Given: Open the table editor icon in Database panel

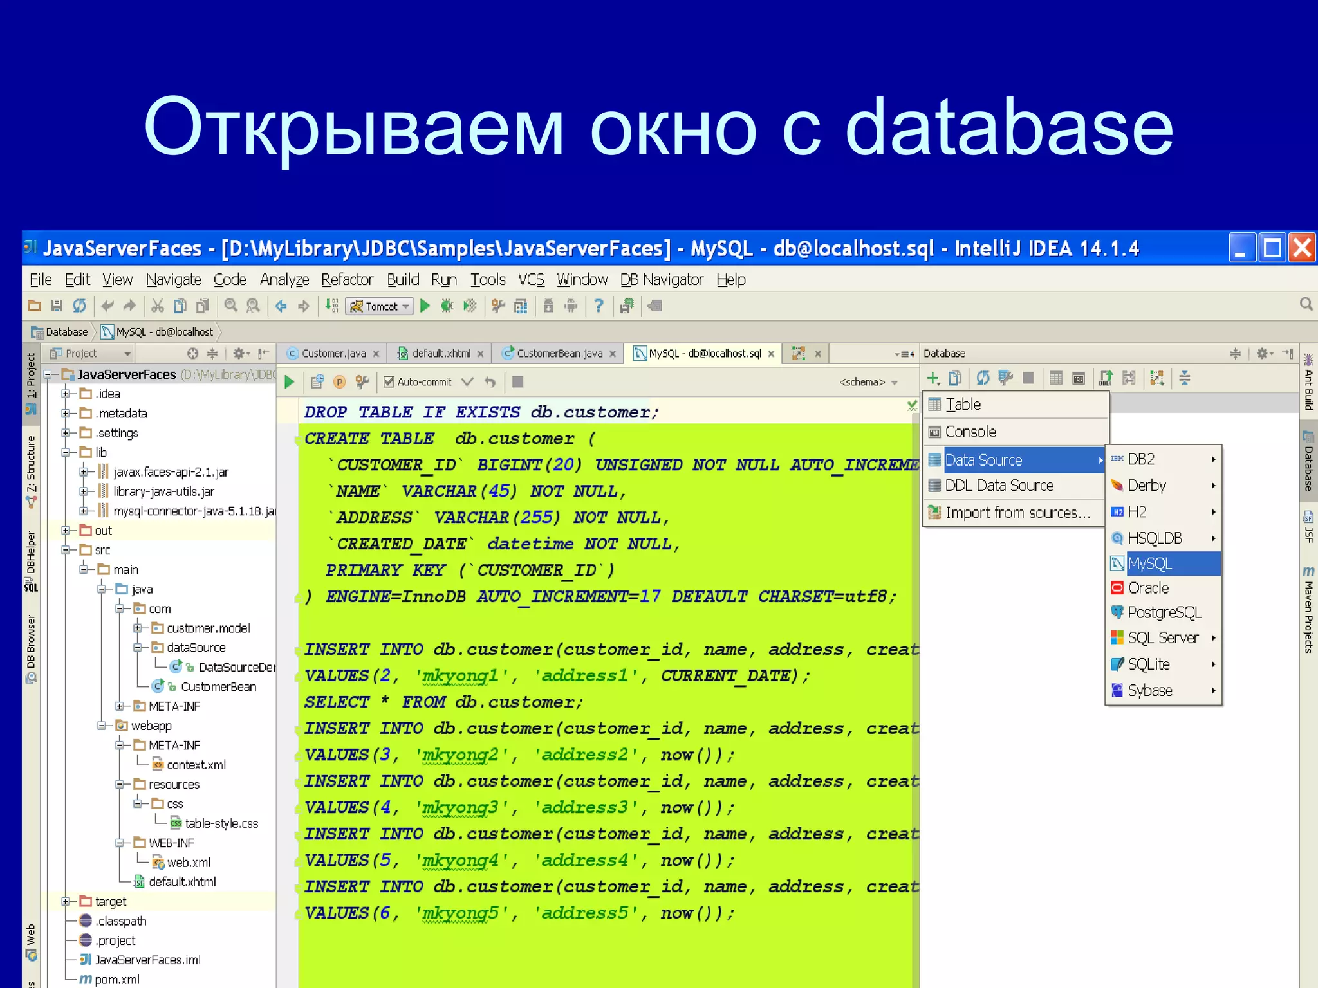Looking at the screenshot, I should 1056,378.
